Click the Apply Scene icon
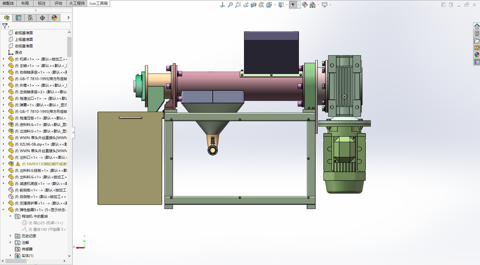Screen dimensions: 480x265 [312, 5]
